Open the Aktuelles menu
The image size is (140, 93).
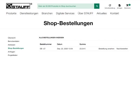click(101, 13)
